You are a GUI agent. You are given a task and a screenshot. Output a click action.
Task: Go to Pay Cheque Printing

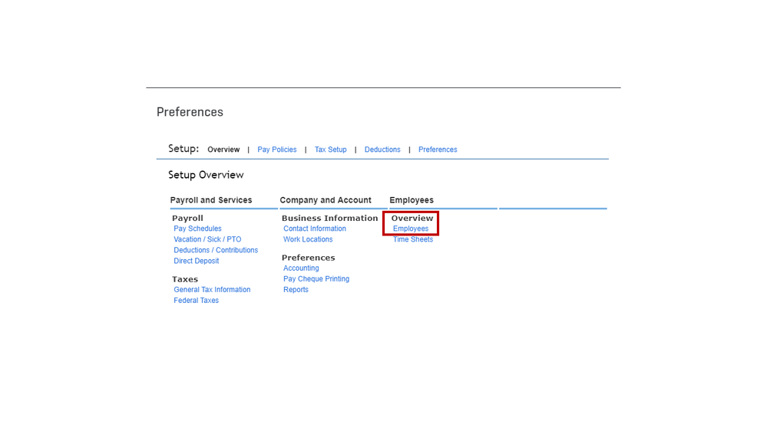(316, 279)
